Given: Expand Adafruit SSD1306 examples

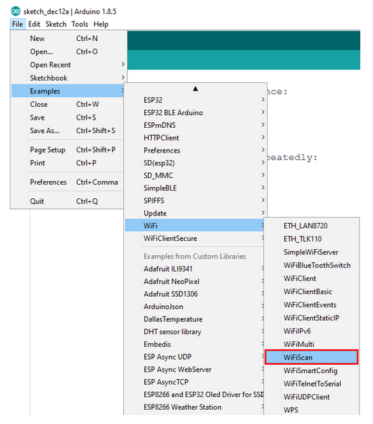Looking at the screenshot, I should click(194, 294).
